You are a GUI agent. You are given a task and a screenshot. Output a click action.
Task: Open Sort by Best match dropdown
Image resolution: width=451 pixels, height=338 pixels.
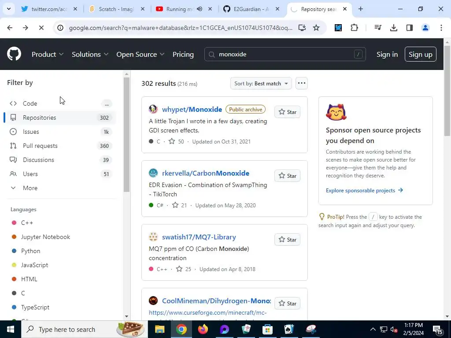261,83
